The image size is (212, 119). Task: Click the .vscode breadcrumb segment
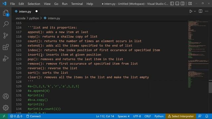point(20,18)
